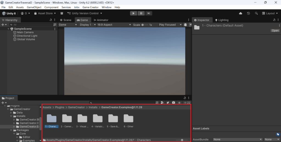Toggle hidden packages visibility eye in Project
This screenshot has height=142, width=281.
click(x=186, y=103)
